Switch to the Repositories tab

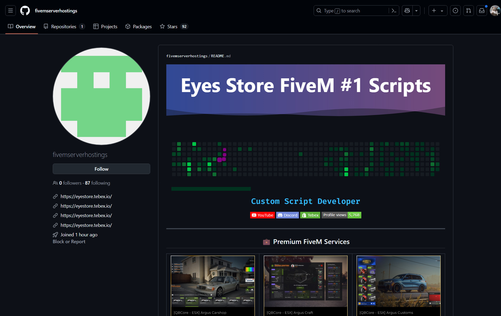(x=64, y=26)
